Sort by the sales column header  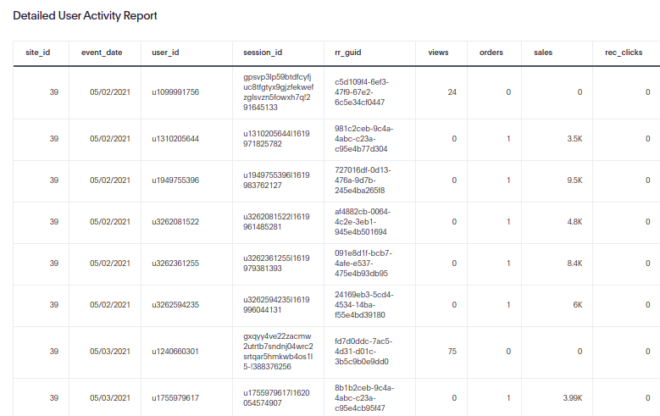click(x=543, y=53)
